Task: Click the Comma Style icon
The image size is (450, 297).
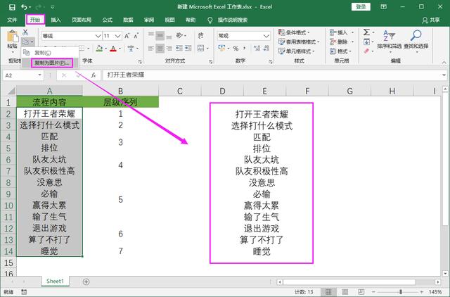Action: click(x=245, y=48)
